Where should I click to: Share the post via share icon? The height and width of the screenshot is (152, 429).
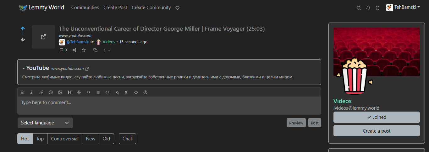point(74,50)
